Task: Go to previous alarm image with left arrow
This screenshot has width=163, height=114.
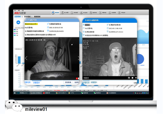Action: pyautogui.click(x=26, y=58)
